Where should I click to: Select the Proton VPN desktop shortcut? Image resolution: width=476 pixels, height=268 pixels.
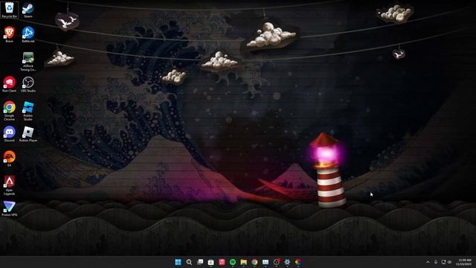click(10, 208)
